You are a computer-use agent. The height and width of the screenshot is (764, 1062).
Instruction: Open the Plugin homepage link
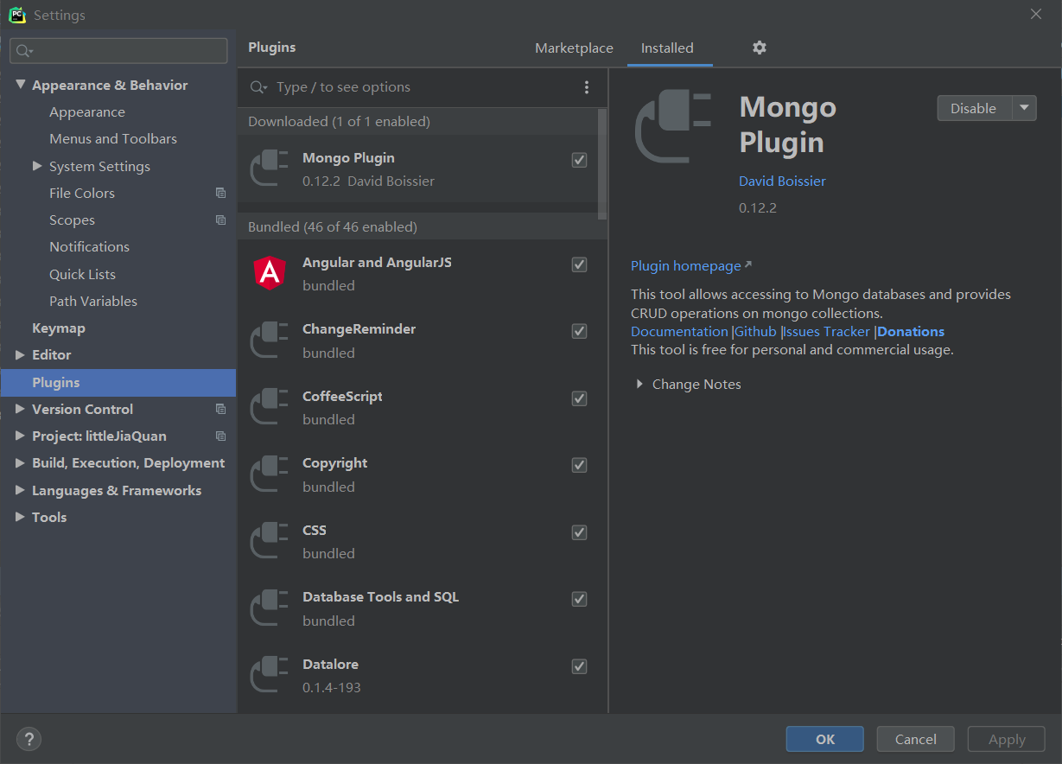(686, 266)
